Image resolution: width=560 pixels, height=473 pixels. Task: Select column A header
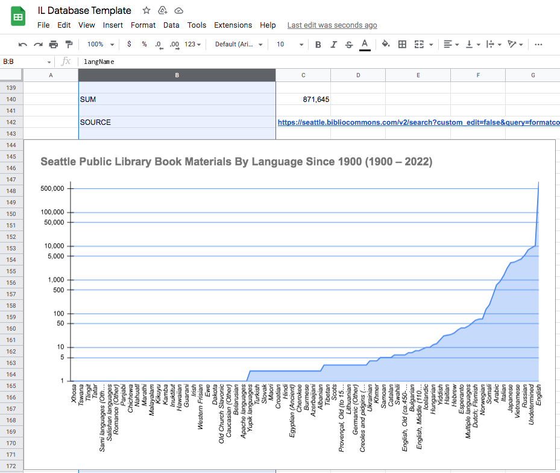(51, 75)
